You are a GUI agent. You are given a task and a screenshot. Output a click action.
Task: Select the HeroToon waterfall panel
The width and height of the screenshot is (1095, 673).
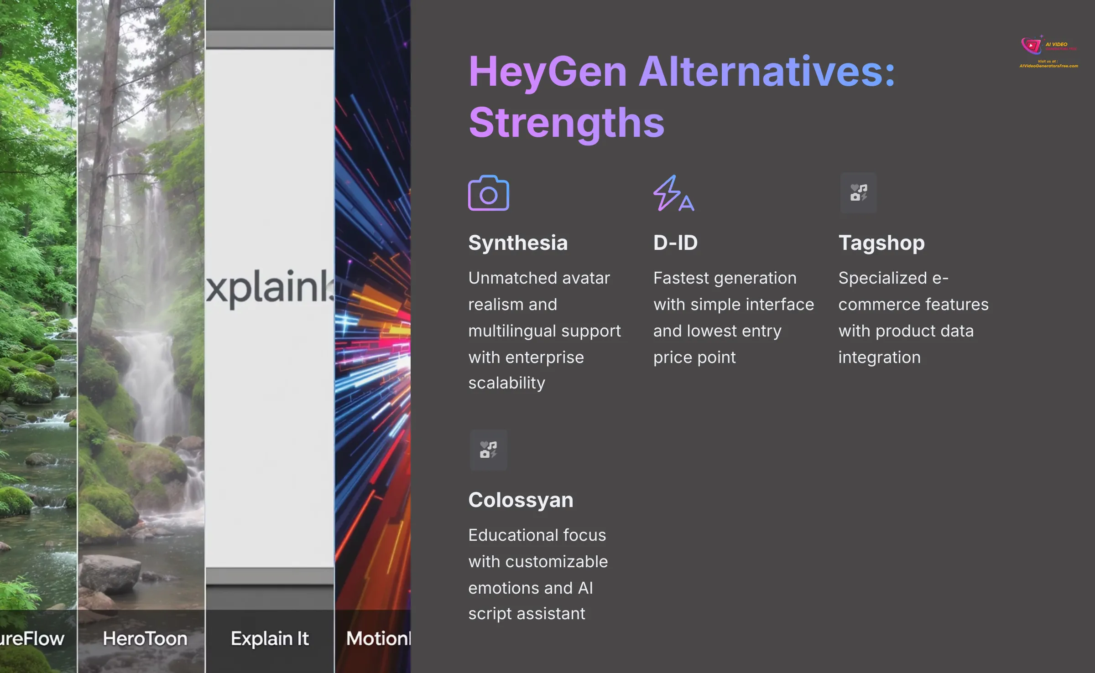[x=141, y=336]
